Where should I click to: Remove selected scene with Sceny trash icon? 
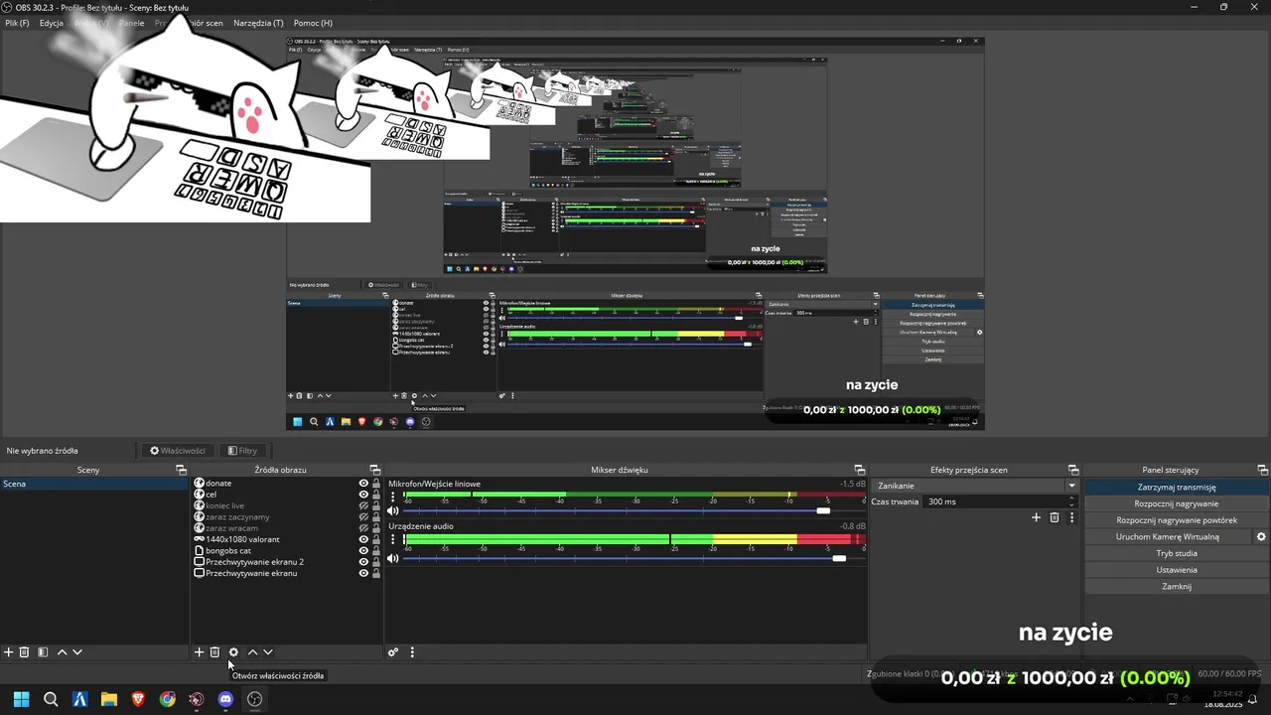[x=25, y=652]
